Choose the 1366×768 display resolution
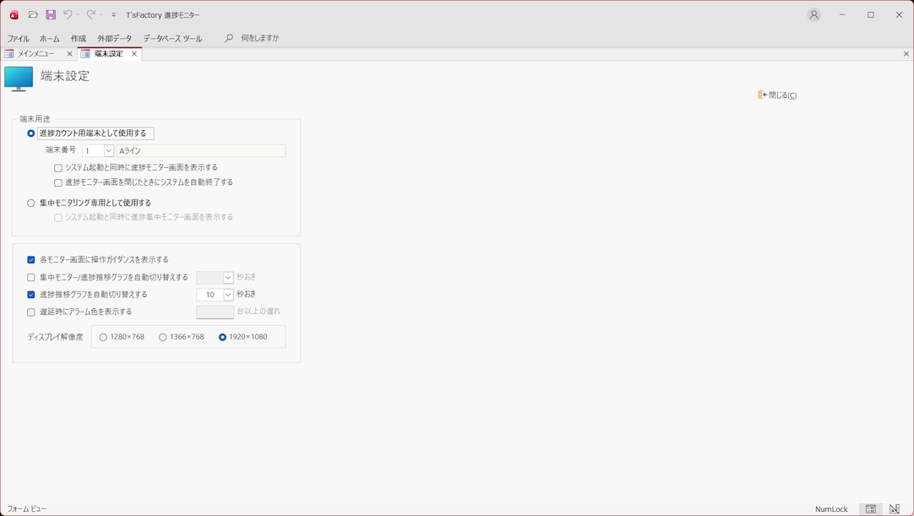The image size is (914, 516). click(x=163, y=337)
